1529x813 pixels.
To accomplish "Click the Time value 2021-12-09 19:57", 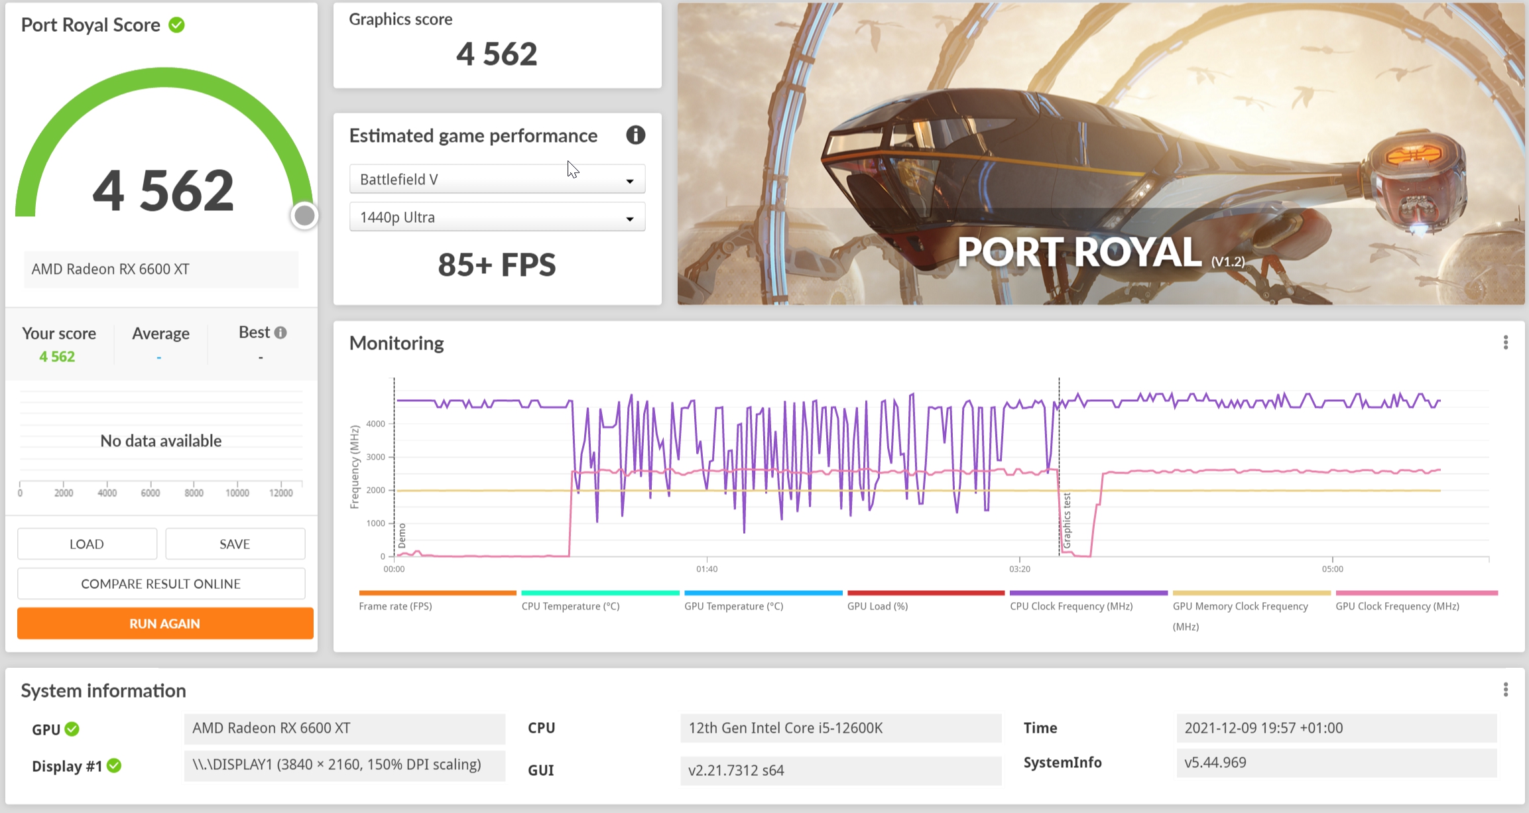I will tap(1337, 728).
